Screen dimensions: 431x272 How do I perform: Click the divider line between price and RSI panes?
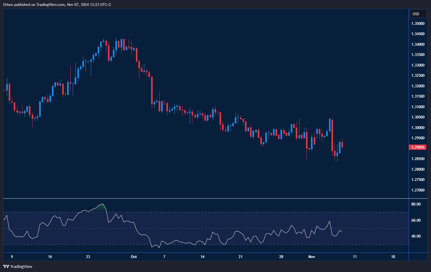(x=205, y=198)
